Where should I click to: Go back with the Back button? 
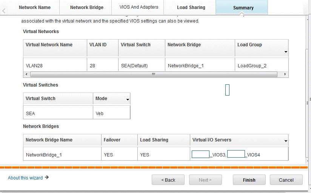(x=168, y=180)
